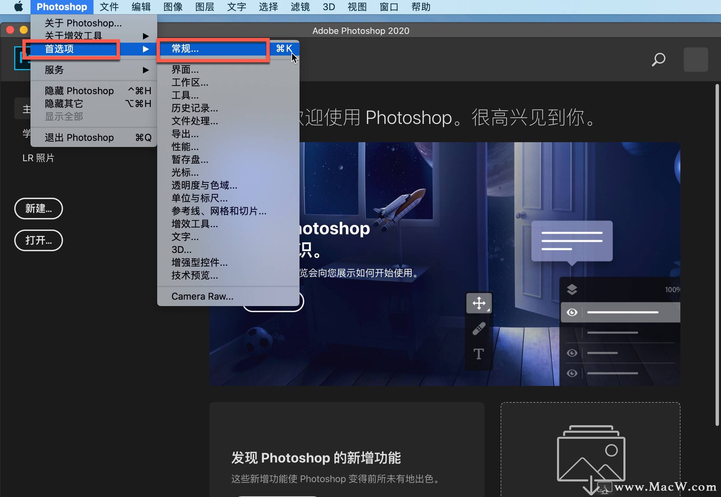The image size is (721, 497).
Task: Expand the 服务 submenu arrow
Action: coord(146,70)
